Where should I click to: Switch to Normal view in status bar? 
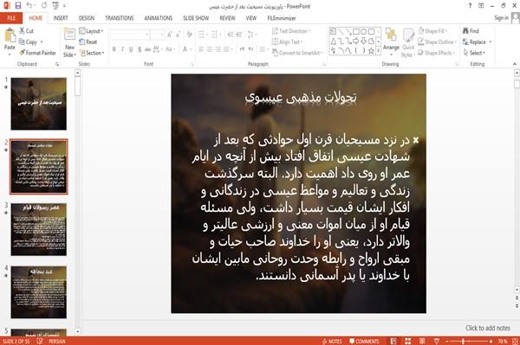click(393, 341)
